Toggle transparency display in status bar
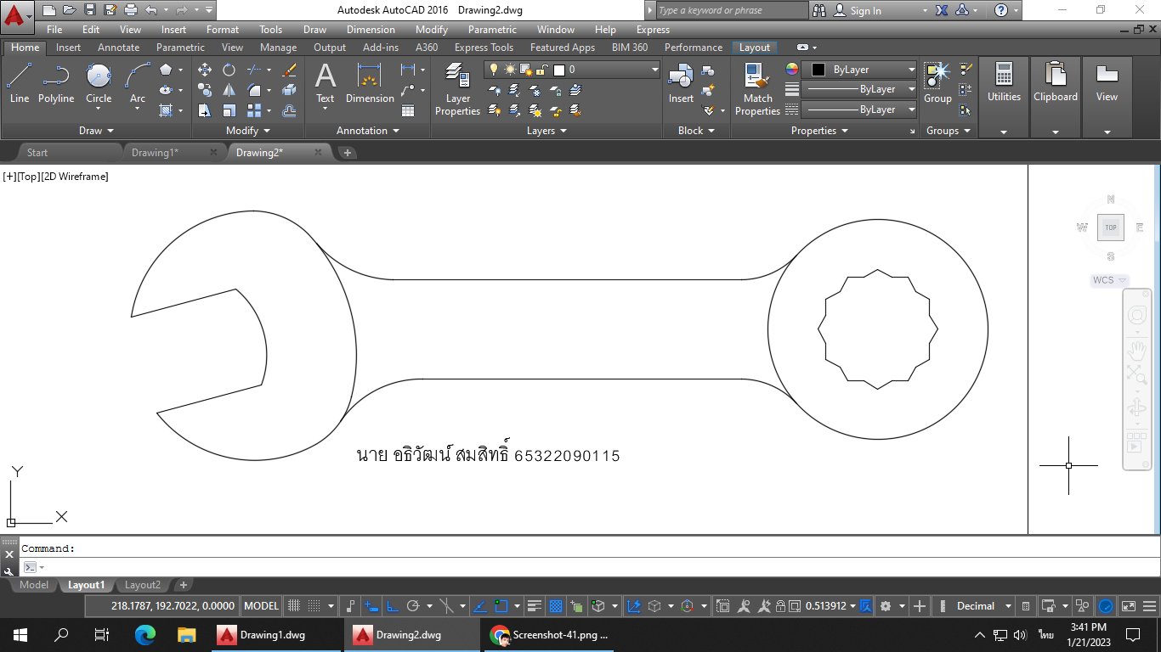 [556, 606]
